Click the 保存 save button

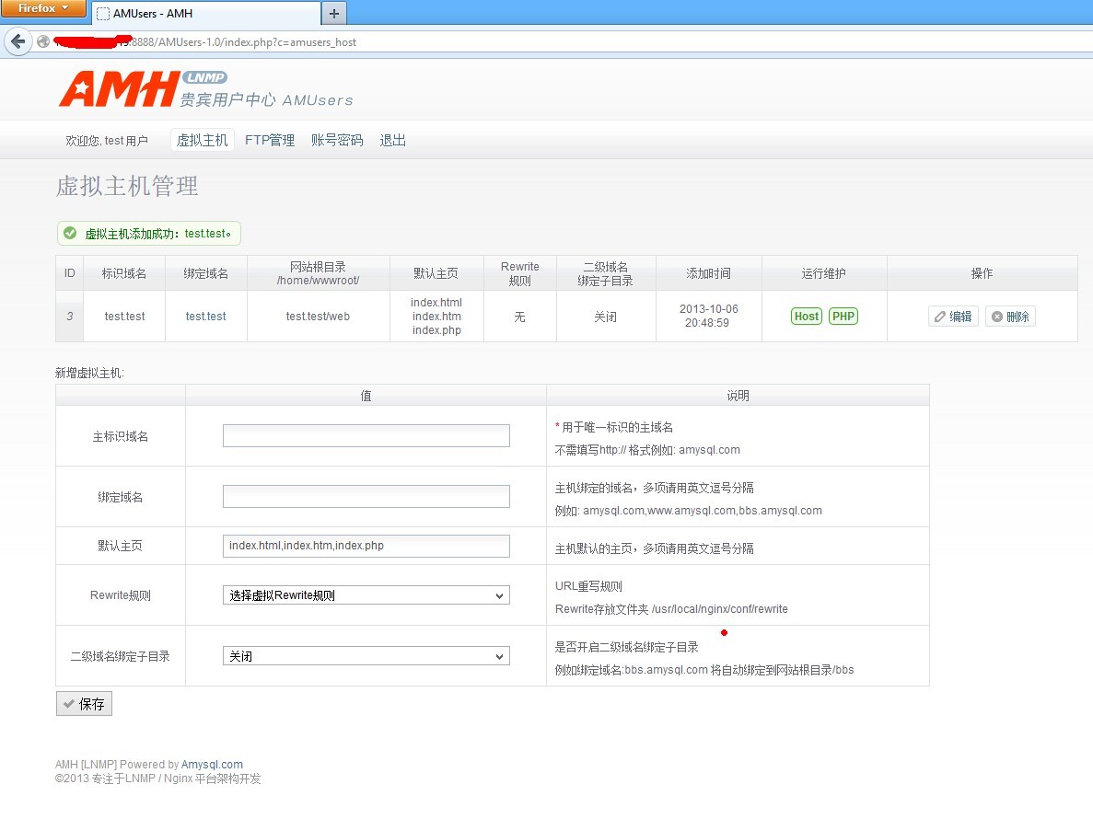[x=84, y=704]
